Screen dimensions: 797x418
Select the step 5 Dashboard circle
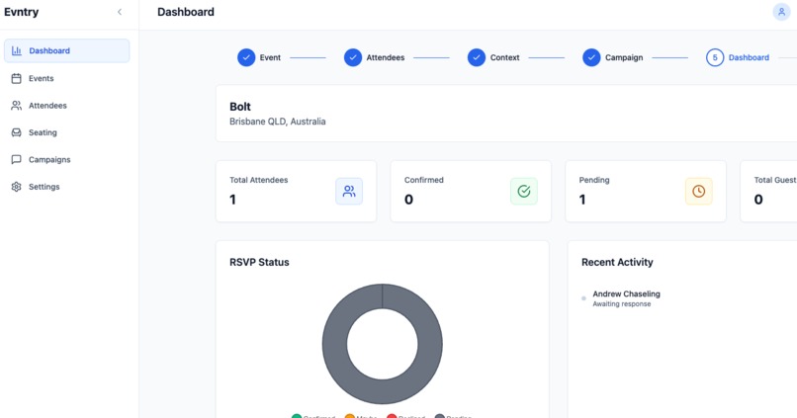[x=715, y=57]
